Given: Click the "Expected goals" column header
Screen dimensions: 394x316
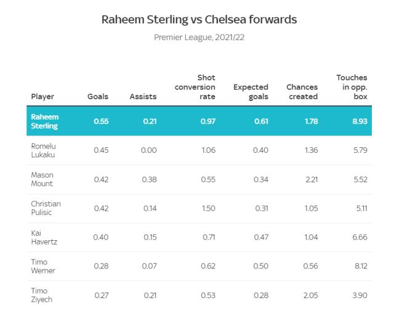Looking at the screenshot, I should click(251, 92).
